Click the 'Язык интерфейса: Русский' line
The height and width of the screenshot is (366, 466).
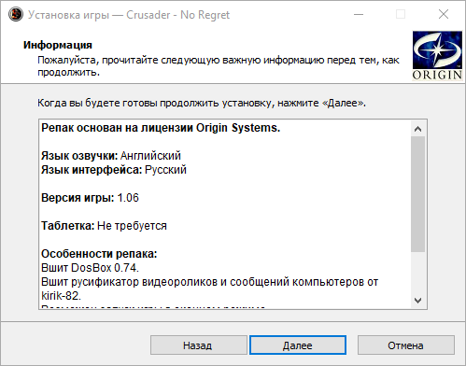pyautogui.click(x=114, y=170)
